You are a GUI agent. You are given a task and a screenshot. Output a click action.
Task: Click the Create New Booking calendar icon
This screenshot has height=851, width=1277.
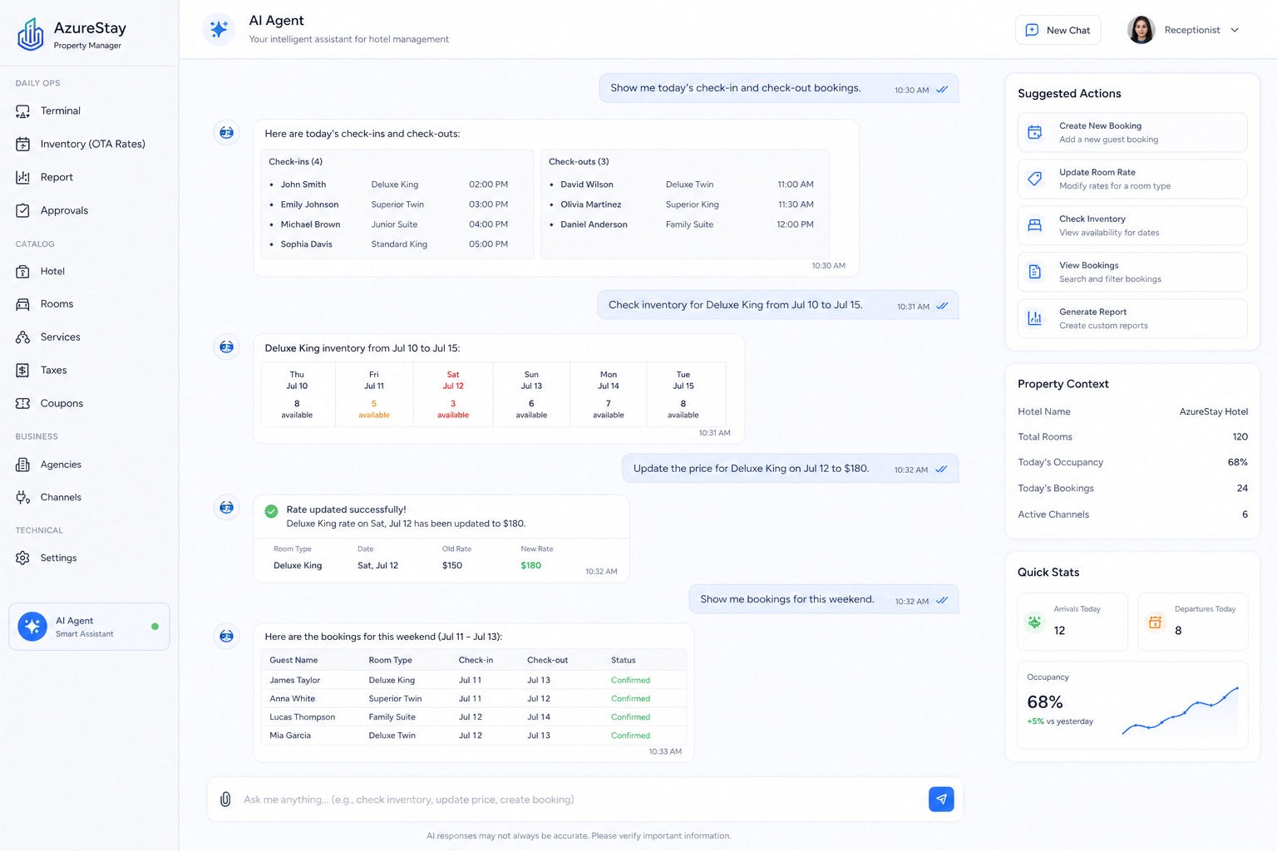[1035, 133]
